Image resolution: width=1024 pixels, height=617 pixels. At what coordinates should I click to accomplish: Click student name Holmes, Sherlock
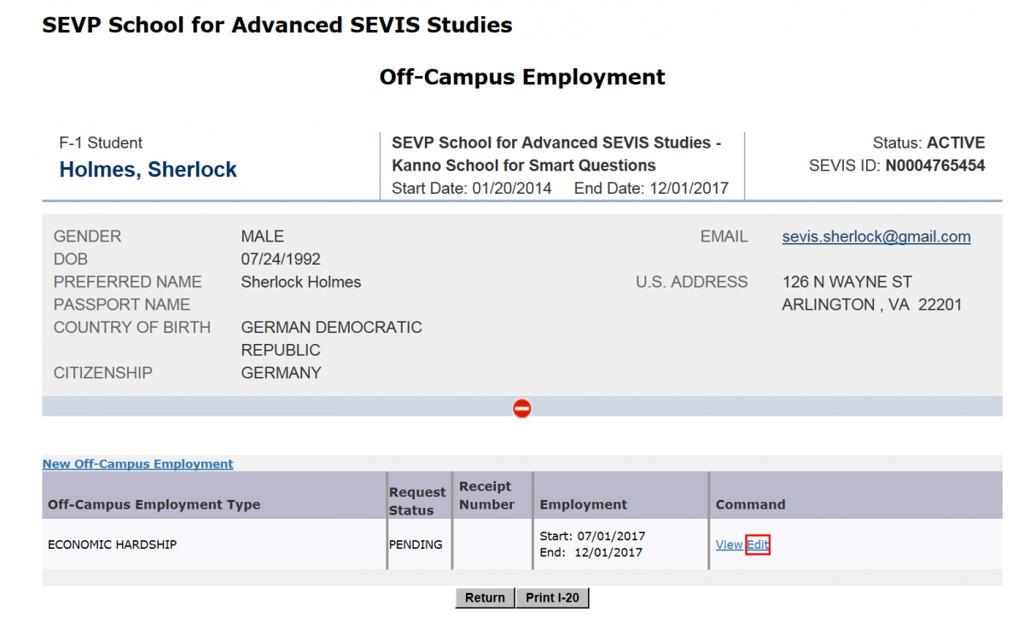tap(148, 170)
